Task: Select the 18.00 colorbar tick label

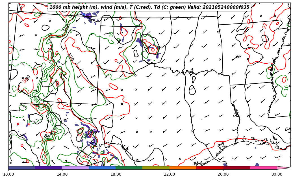Action: tap(116, 174)
